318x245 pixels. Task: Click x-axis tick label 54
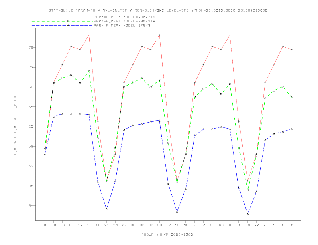tap(204, 225)
